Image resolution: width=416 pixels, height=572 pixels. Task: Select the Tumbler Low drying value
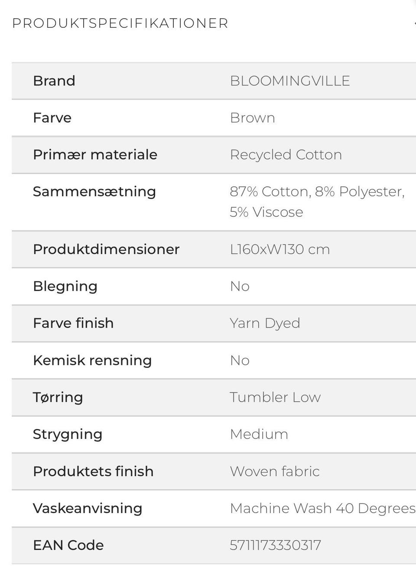275,397
